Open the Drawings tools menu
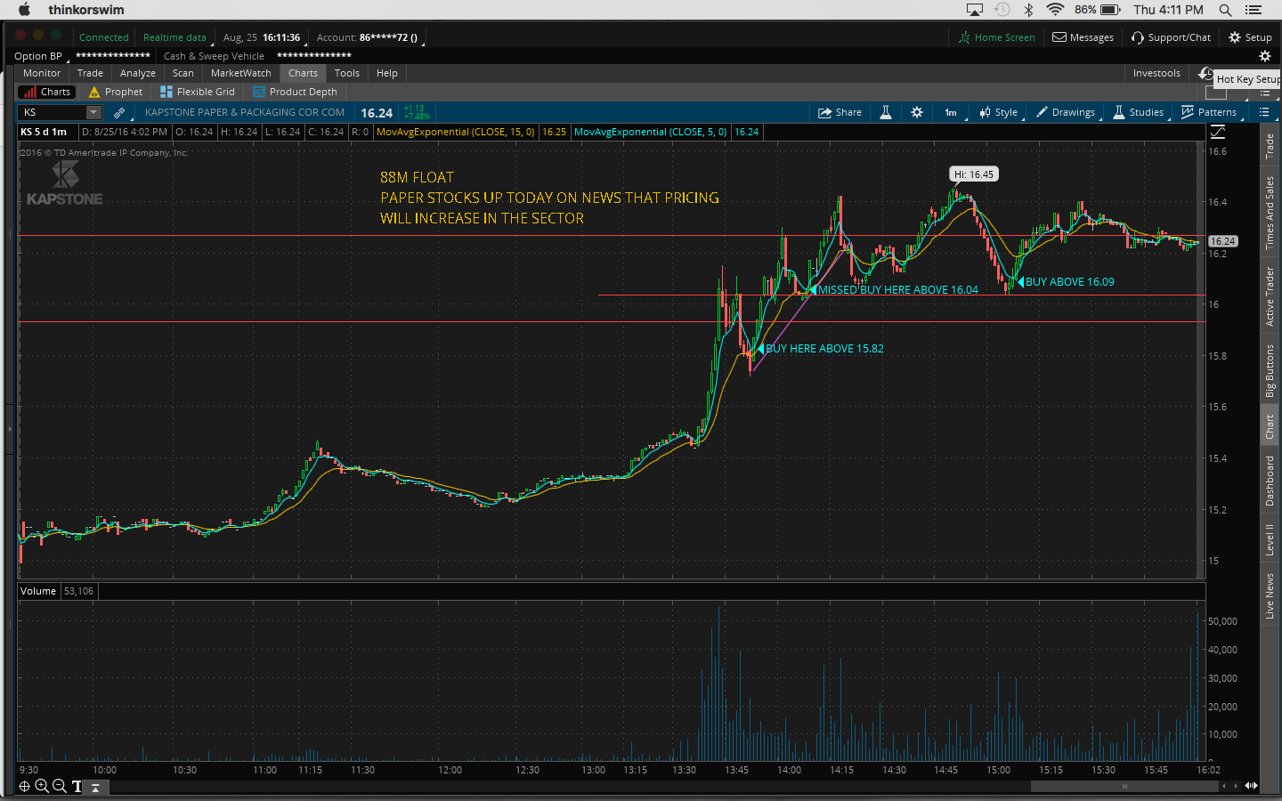Viewport: 1282px width, 801px height. pyautogui.click(x=1066, y=112)
